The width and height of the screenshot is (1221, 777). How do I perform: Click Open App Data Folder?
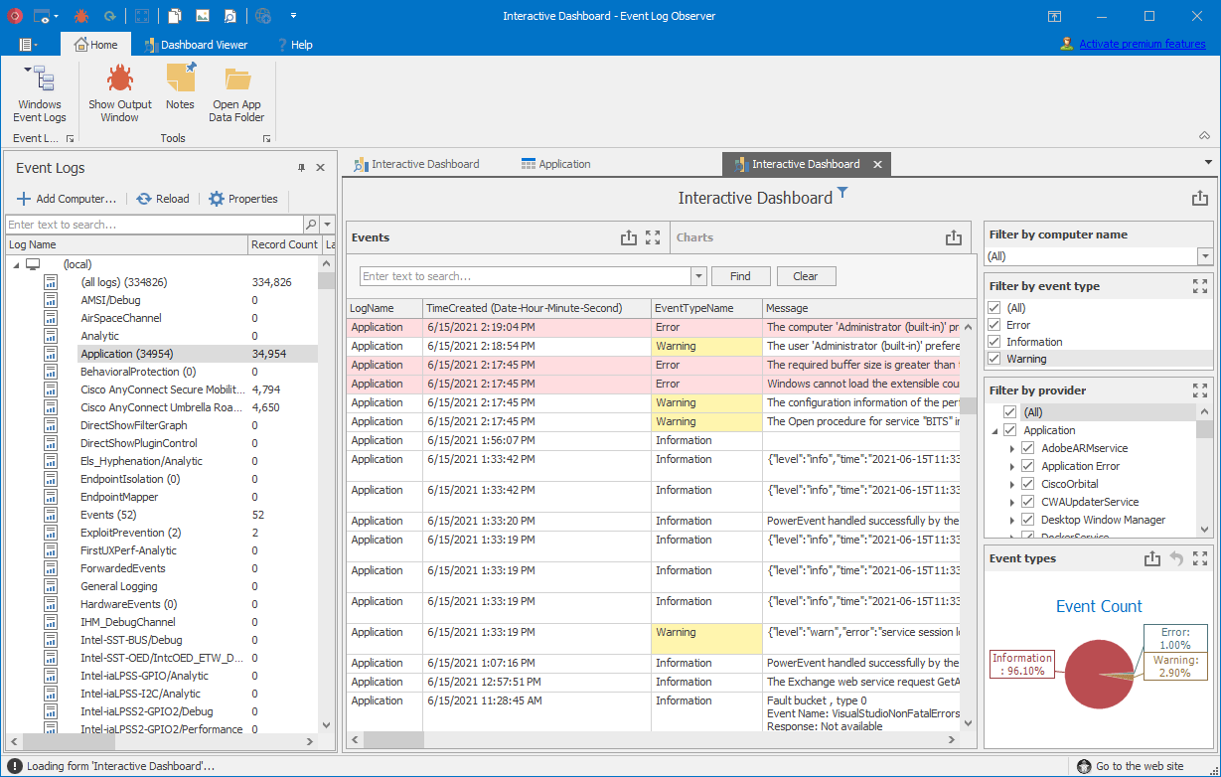[x=236, y=94]
